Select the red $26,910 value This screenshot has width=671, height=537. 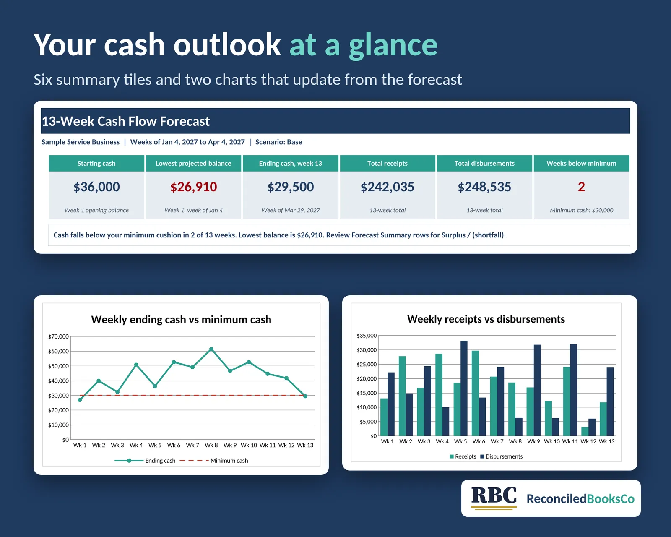tap(193, 187)
